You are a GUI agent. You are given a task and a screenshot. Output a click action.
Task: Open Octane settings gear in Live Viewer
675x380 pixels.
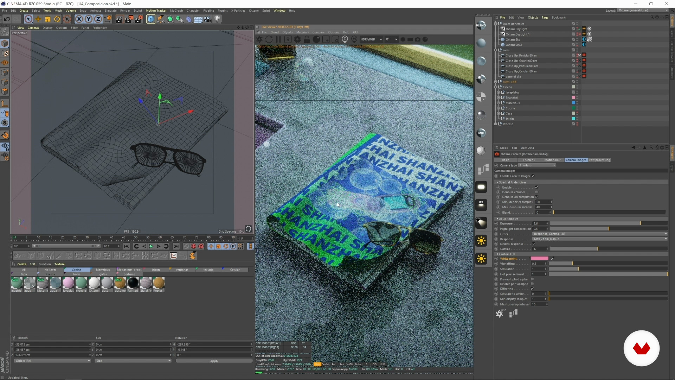(x=297, y=39)
